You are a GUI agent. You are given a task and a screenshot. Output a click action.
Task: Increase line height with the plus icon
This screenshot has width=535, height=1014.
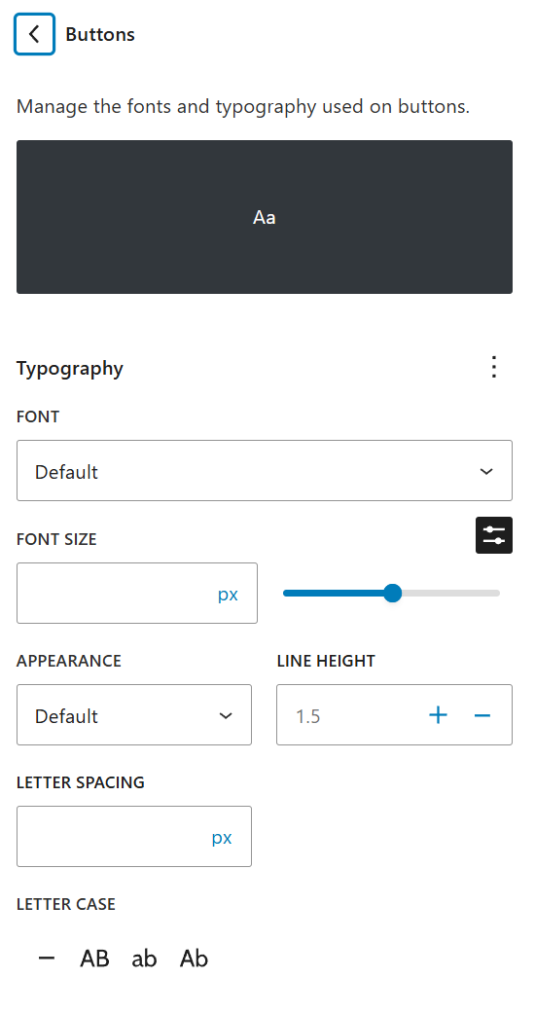(438, 715)
